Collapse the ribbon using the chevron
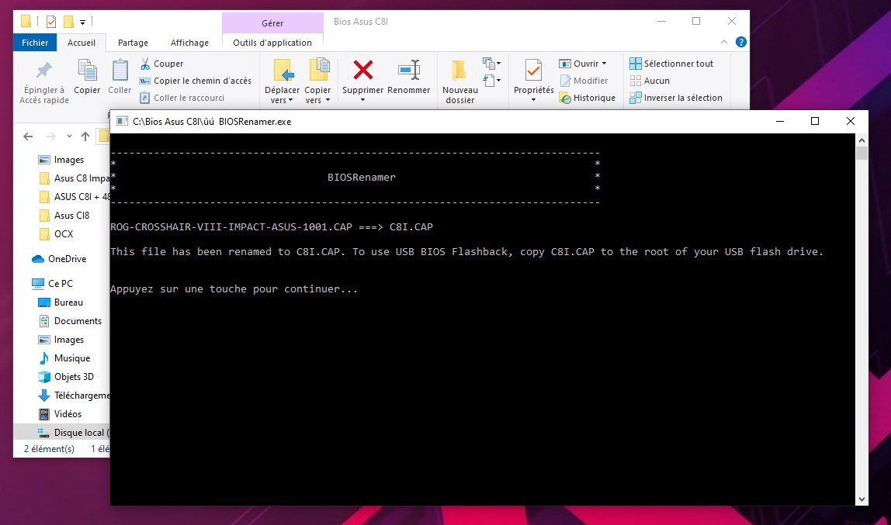 click(725, 42)
